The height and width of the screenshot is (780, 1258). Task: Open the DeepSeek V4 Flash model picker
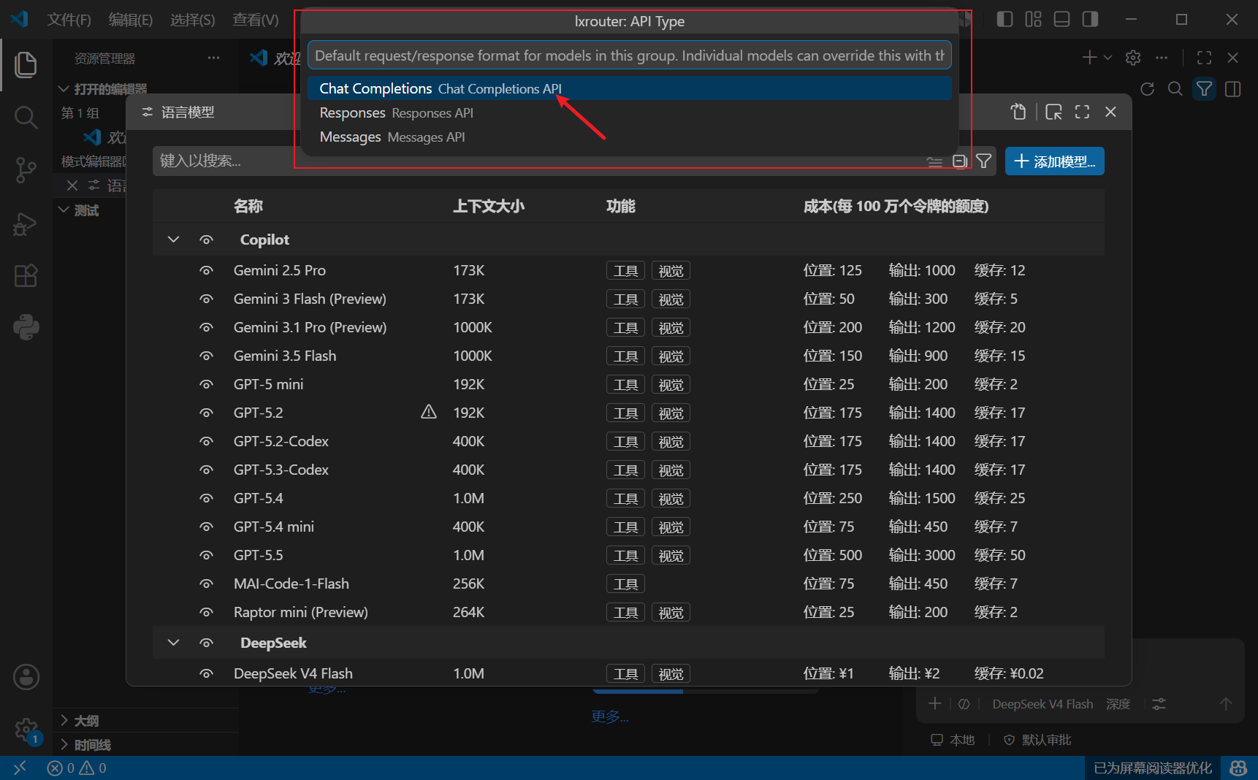[x=1042, y=704]
